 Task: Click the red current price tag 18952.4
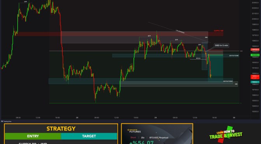tap(255, 77)
